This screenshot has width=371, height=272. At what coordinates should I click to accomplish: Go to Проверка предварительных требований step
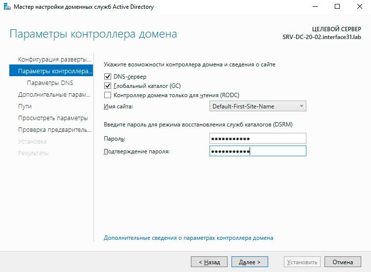click(55, 130)
